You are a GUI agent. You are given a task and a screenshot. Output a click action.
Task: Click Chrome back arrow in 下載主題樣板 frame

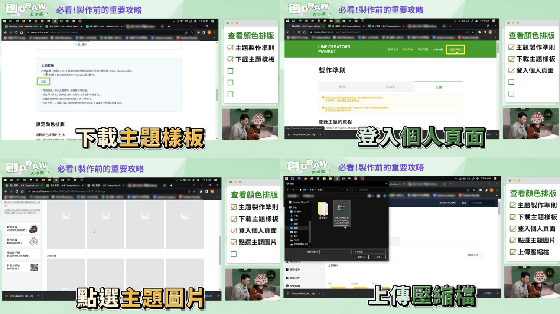coord(5,32)
